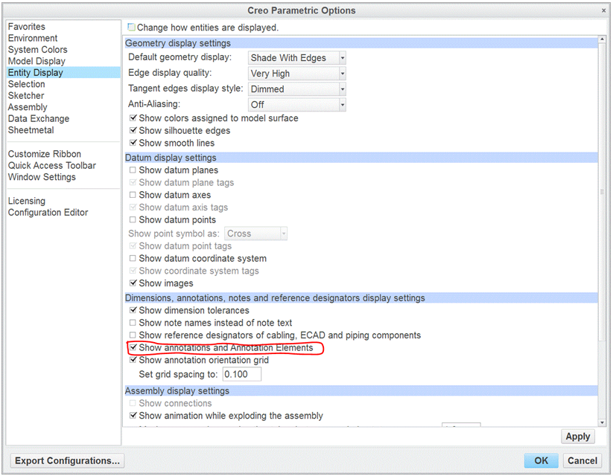Click the Apply button
The height and width of the screenshot is (476, 613).
pos(578,437)
